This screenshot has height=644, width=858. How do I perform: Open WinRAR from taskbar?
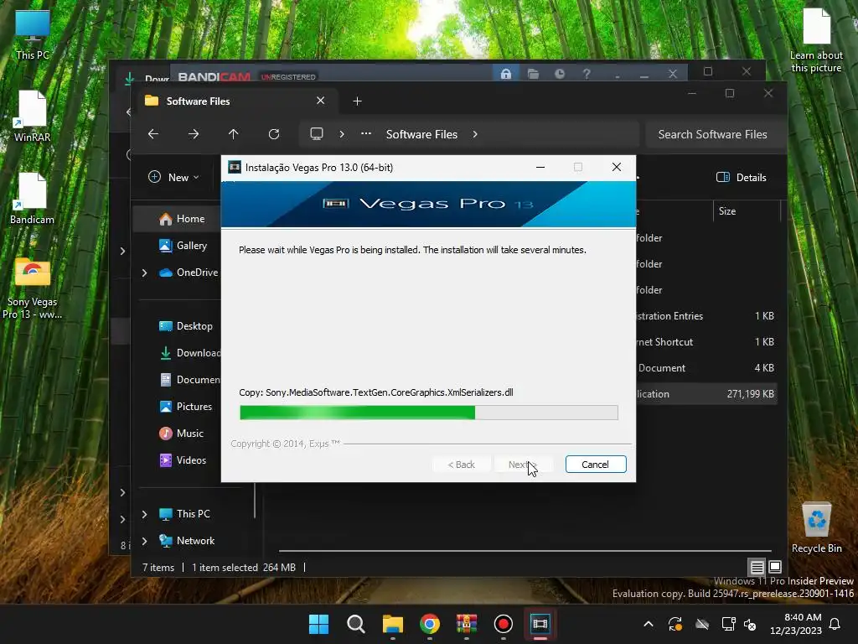(x=466, y=624)
